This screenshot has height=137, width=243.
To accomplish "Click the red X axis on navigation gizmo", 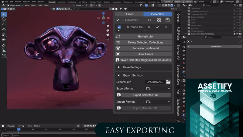I will (x=108, y=18).
